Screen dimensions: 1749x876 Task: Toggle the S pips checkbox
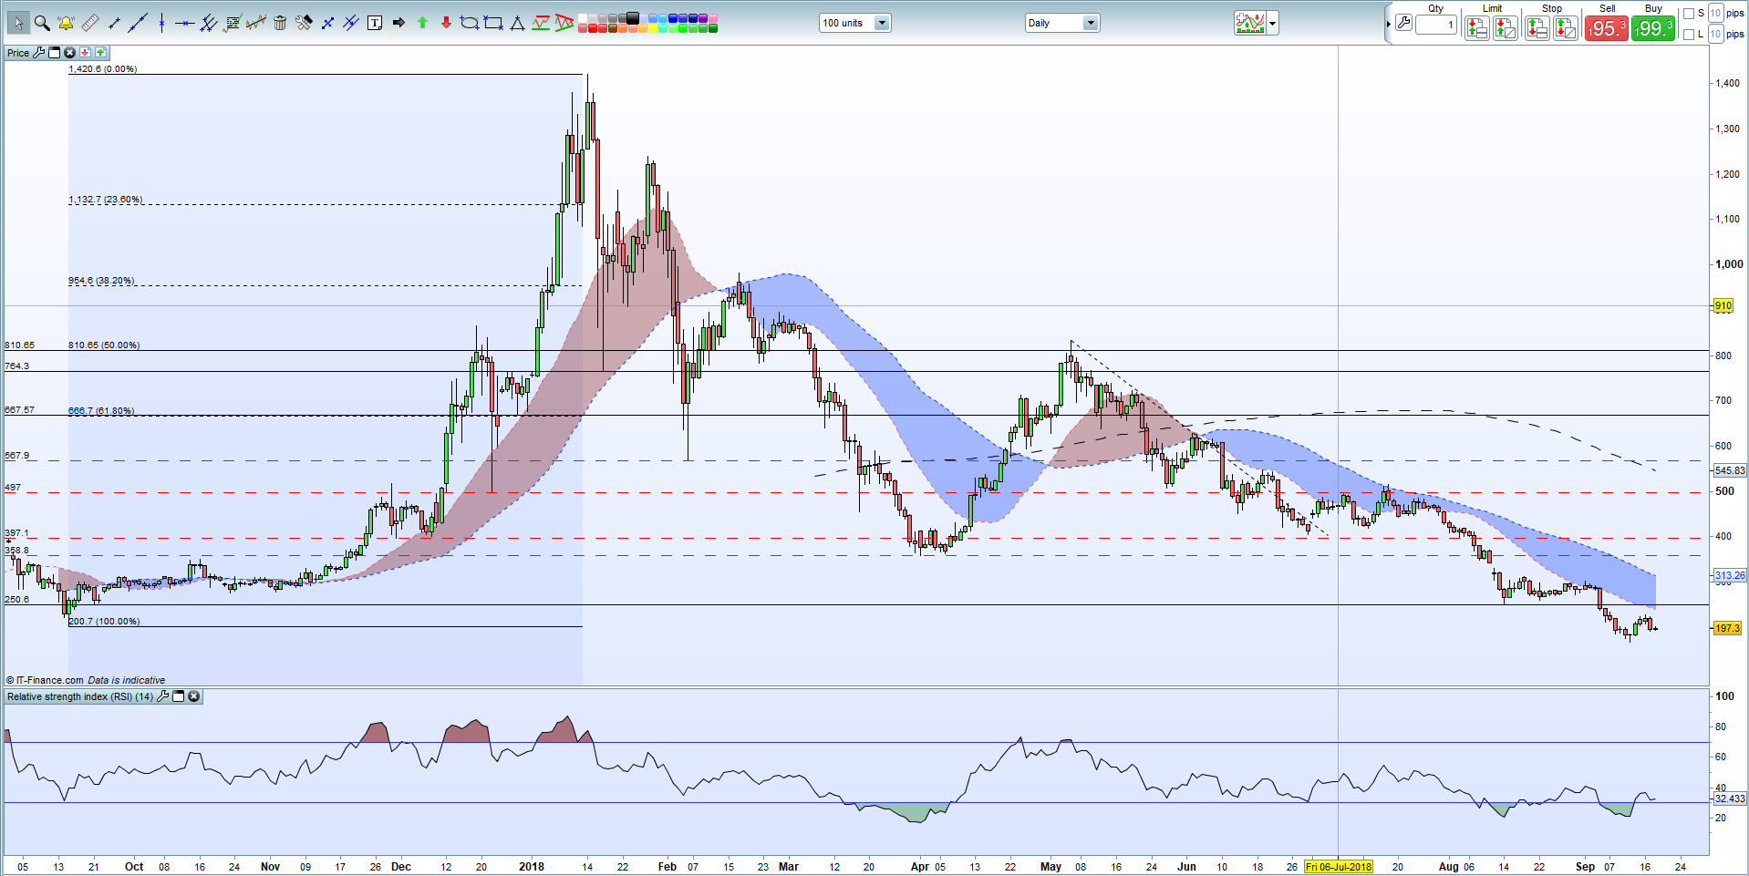(1689, 14)
